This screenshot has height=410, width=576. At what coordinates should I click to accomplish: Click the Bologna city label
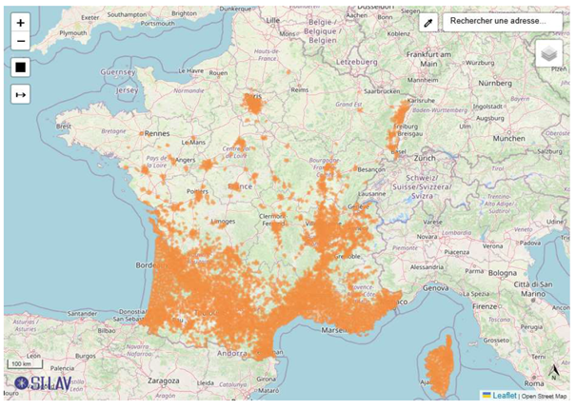pos(503,273)
